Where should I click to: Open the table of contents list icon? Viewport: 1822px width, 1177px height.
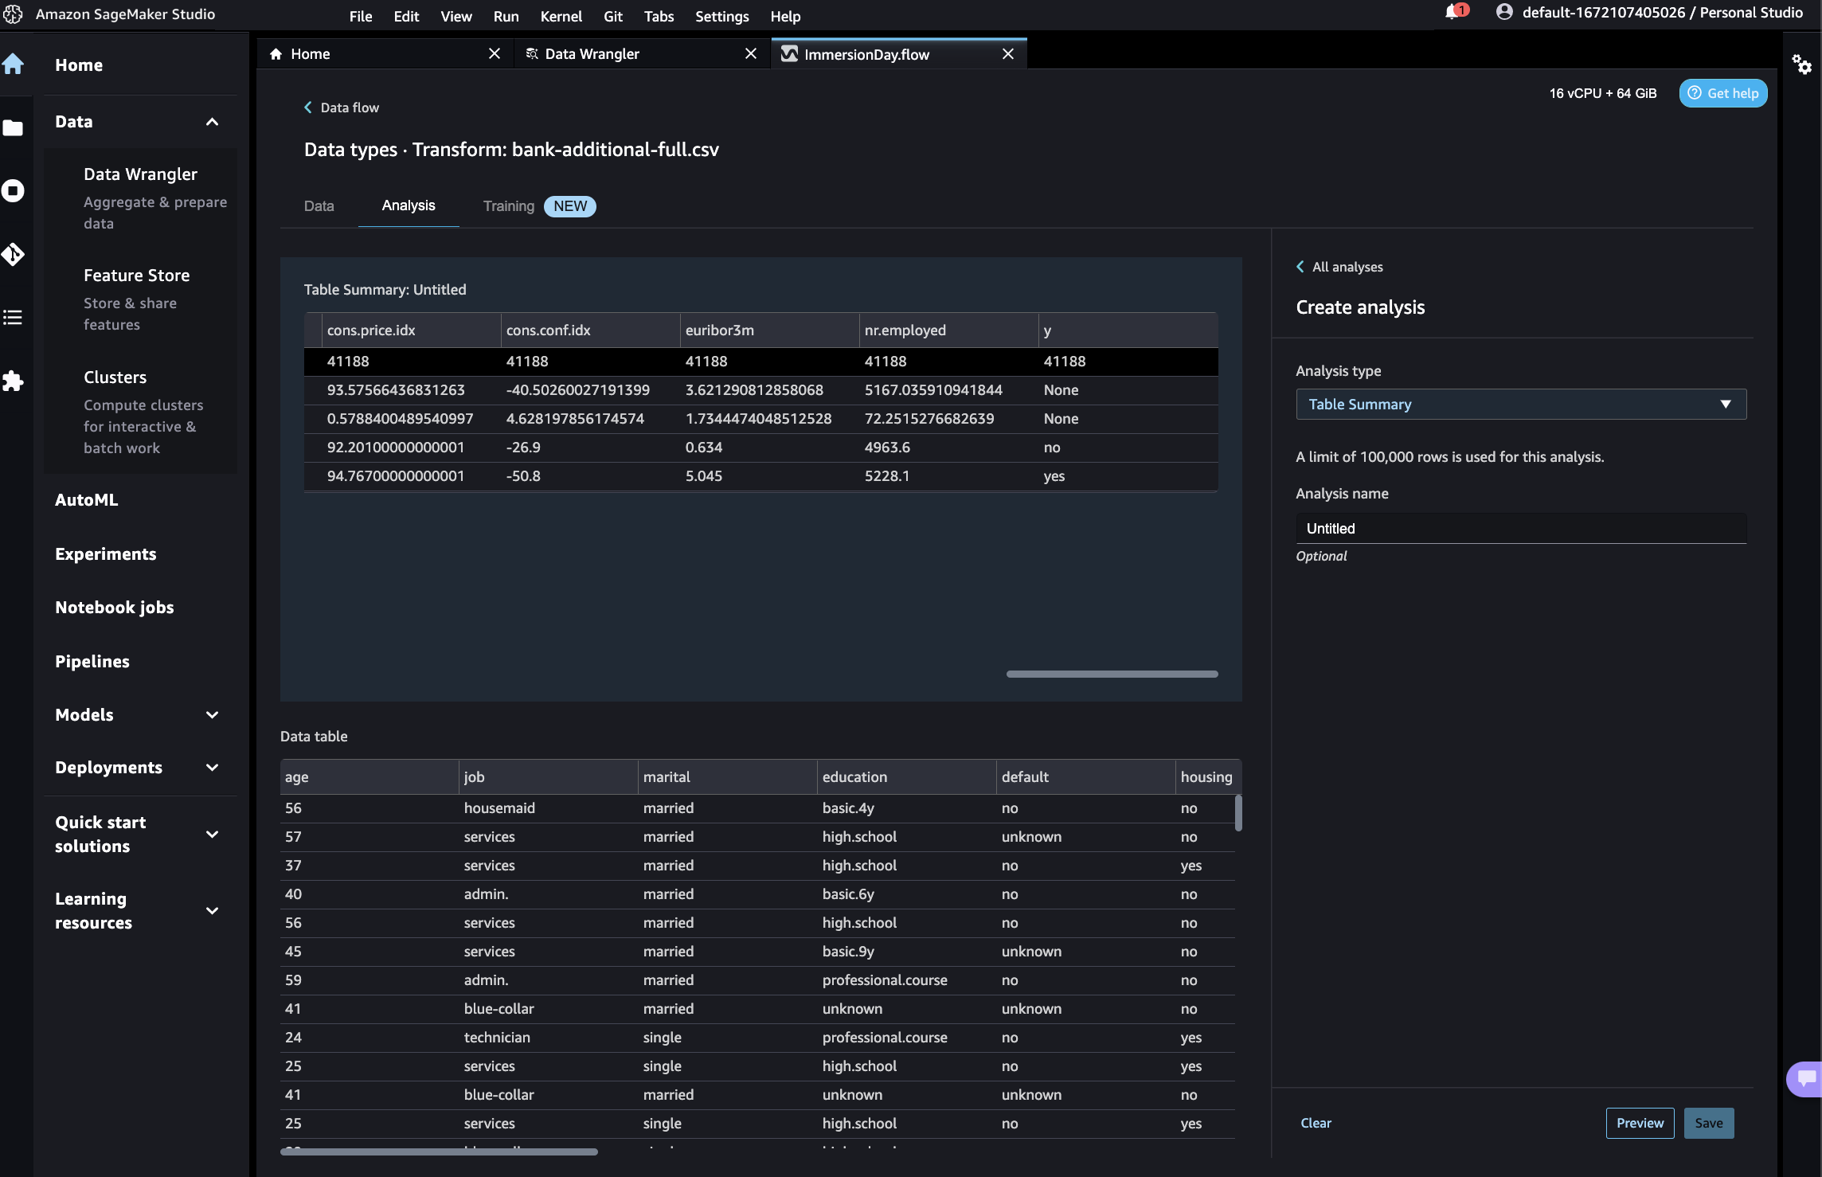point(14,318)
